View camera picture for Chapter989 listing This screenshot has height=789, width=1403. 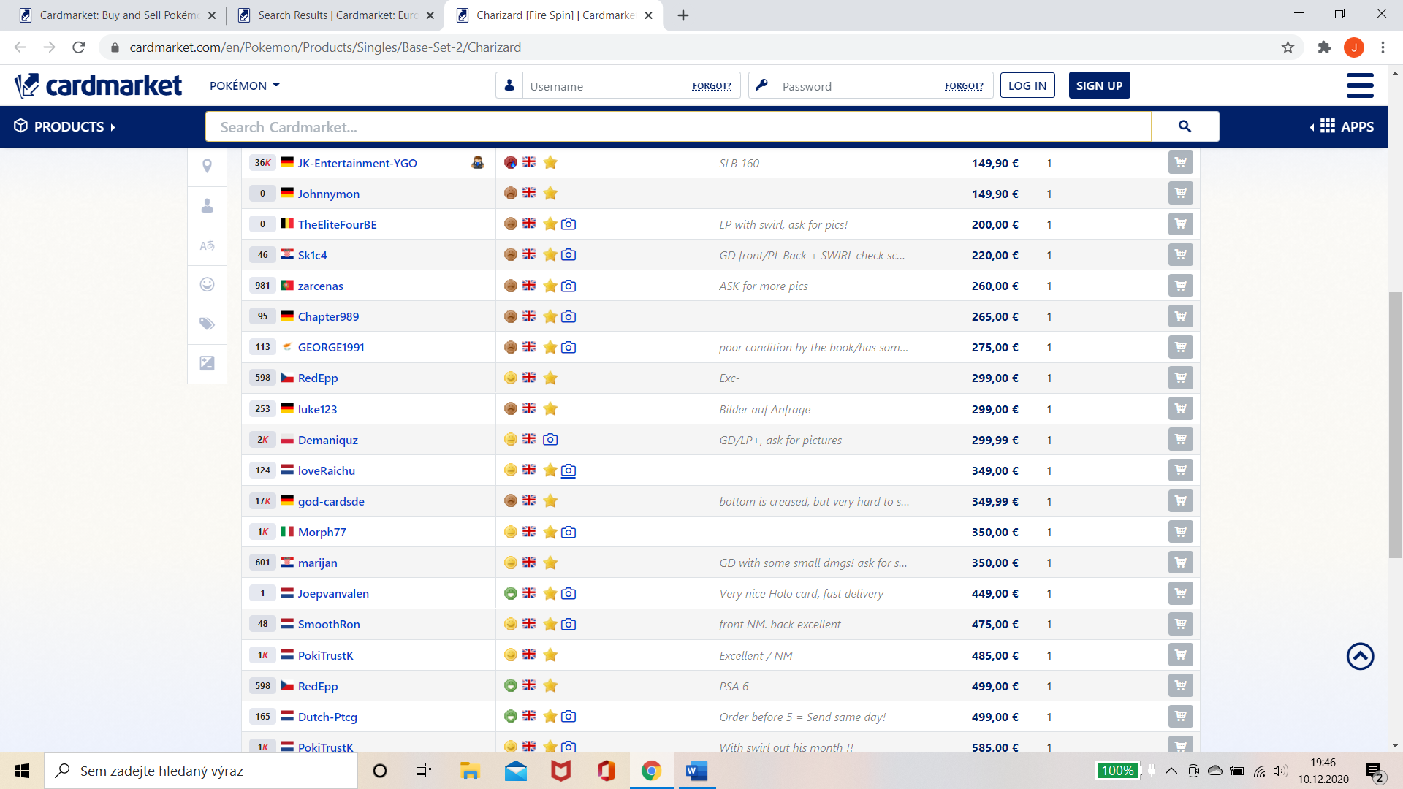[569, 316]
